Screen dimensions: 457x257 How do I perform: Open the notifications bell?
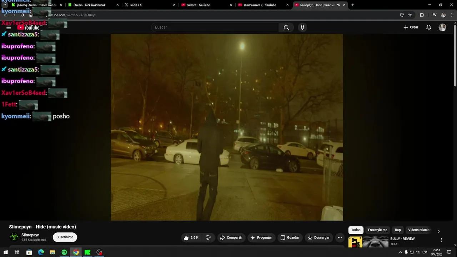click(429, 27)
